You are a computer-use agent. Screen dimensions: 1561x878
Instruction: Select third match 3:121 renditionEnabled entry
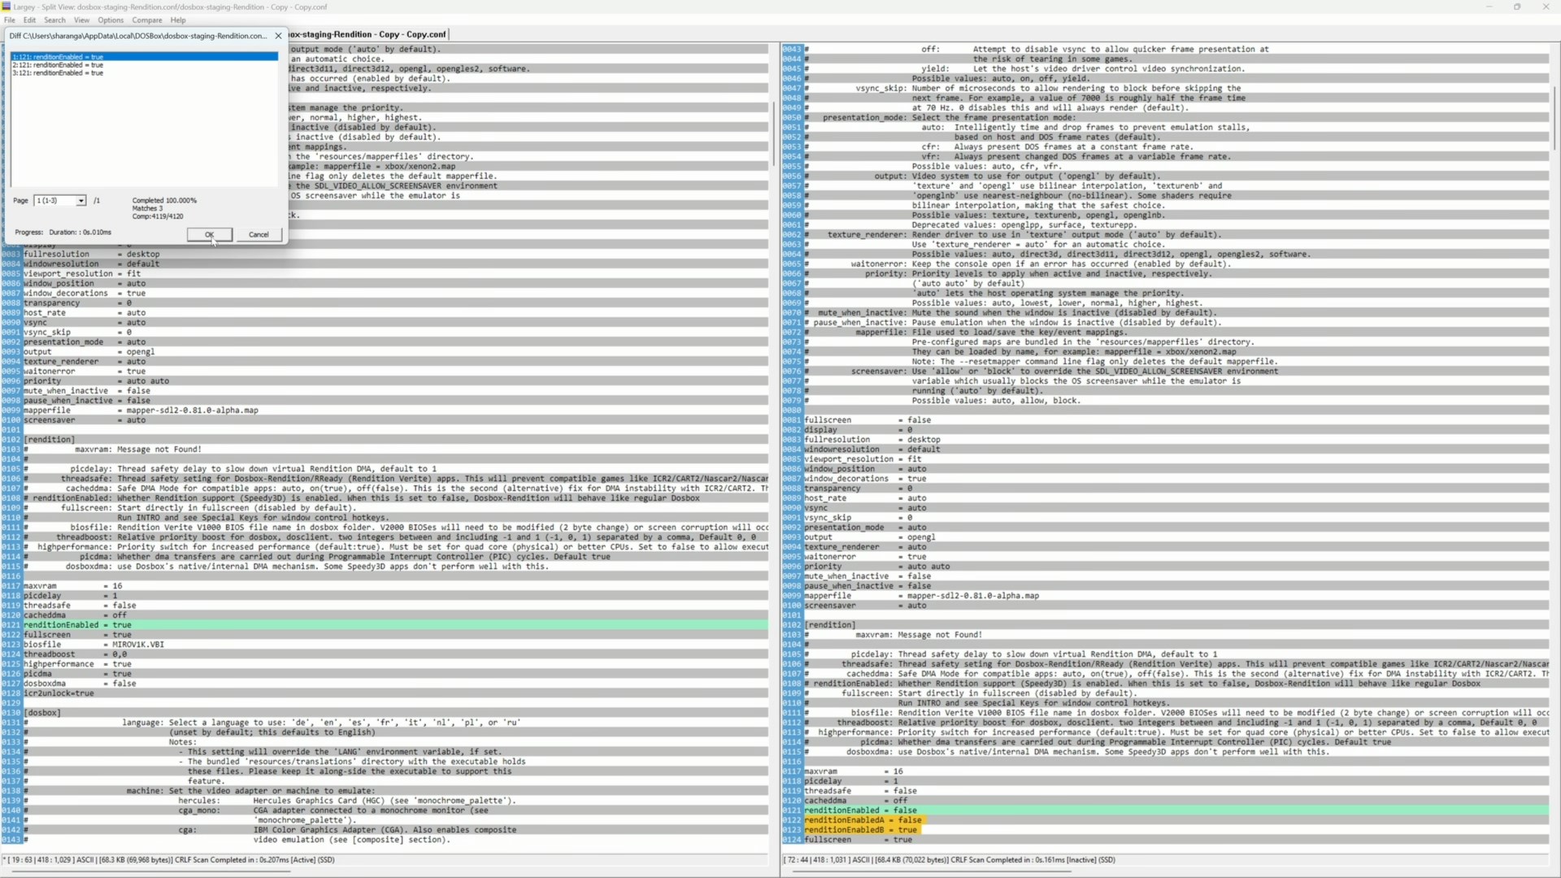57,73
